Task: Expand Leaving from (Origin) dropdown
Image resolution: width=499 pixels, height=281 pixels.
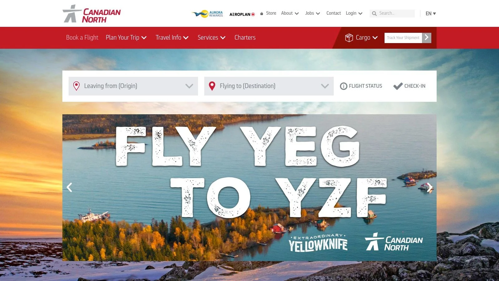Action: click(133, 86)
